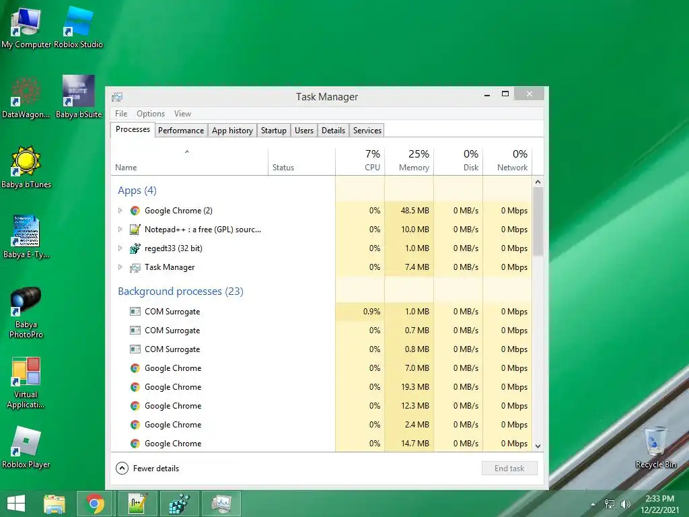Click Chrome icon in Google Chrome (2) row
Image resolution: width=689 pixels, height=517 pixels.
pyautogui.click(x=135, y=211)
